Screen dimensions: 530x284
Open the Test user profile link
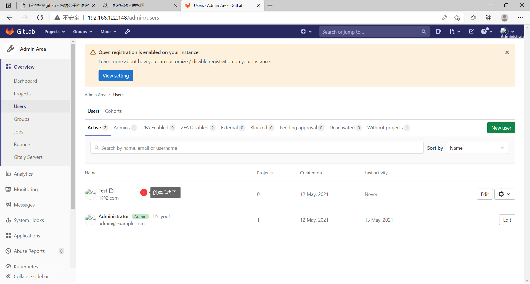103,191
